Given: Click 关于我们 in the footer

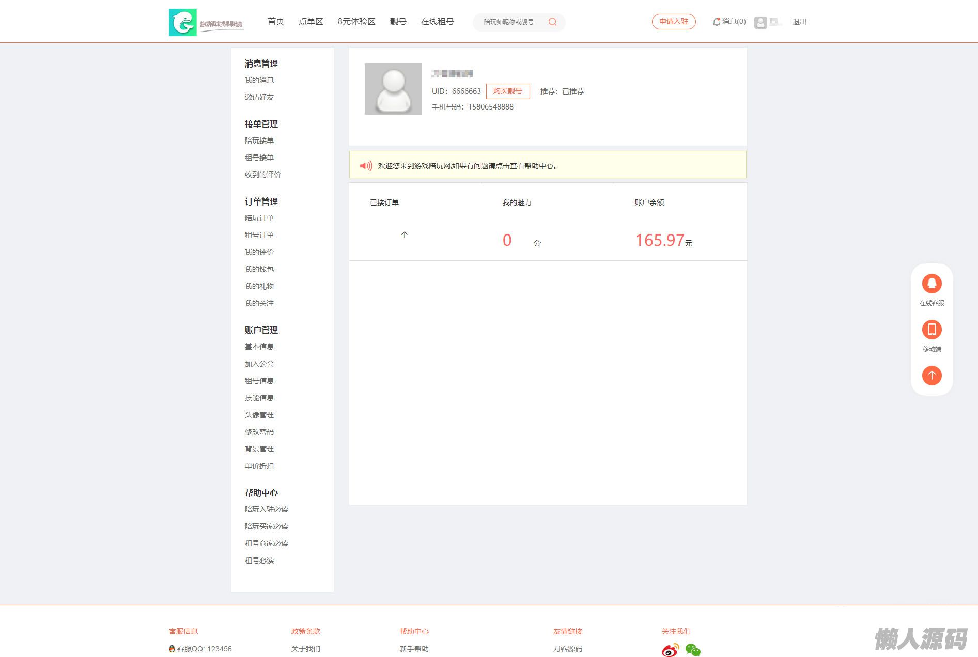Looking at the screenshot, I should [x=306, y=649].
